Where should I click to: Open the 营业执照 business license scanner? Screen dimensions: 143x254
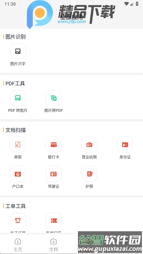click(89, 144)
